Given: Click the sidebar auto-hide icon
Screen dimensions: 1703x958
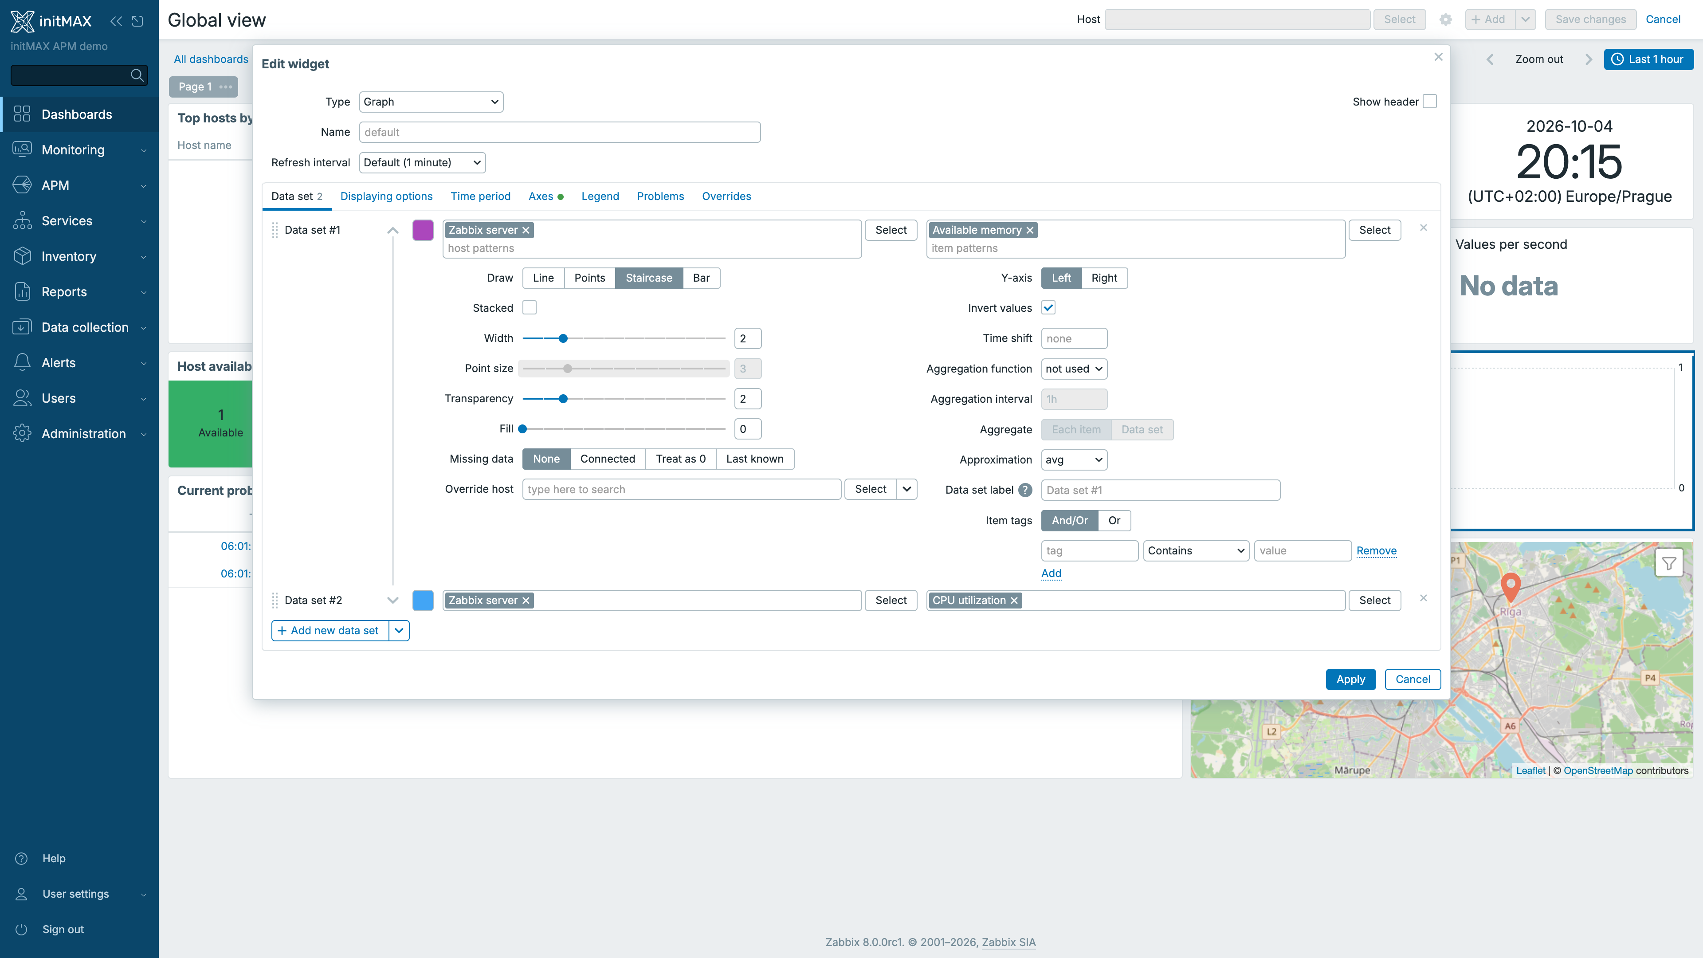Looking at the screenshot, I should click(x=137, y=20).
